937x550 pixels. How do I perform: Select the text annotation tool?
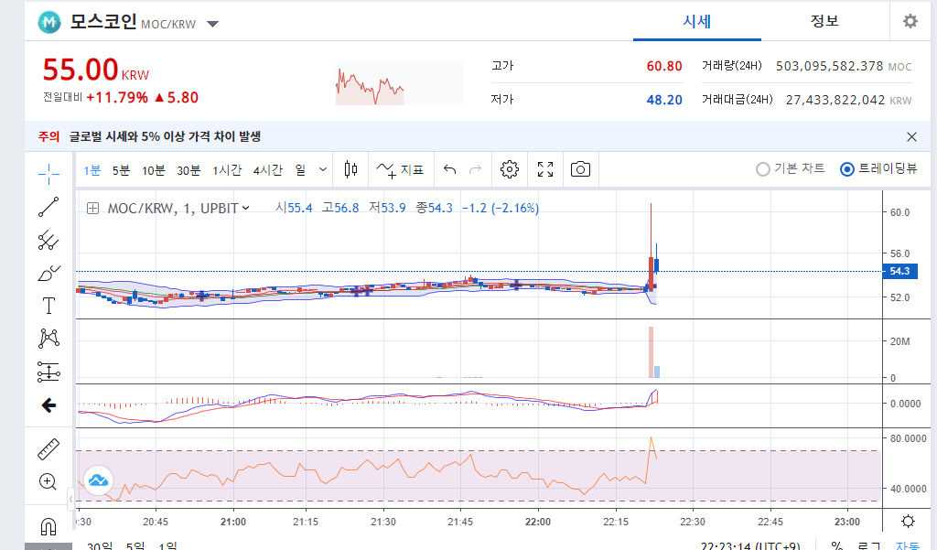click(48, 306)
